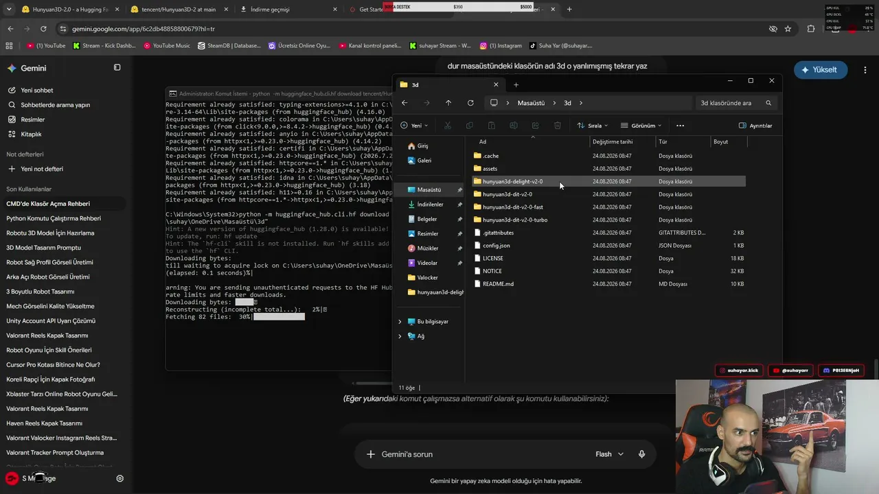The width and height of the screenshot is (879, 494).
Task: Select Resimler in Explorer sidebar
Action: 422,233
